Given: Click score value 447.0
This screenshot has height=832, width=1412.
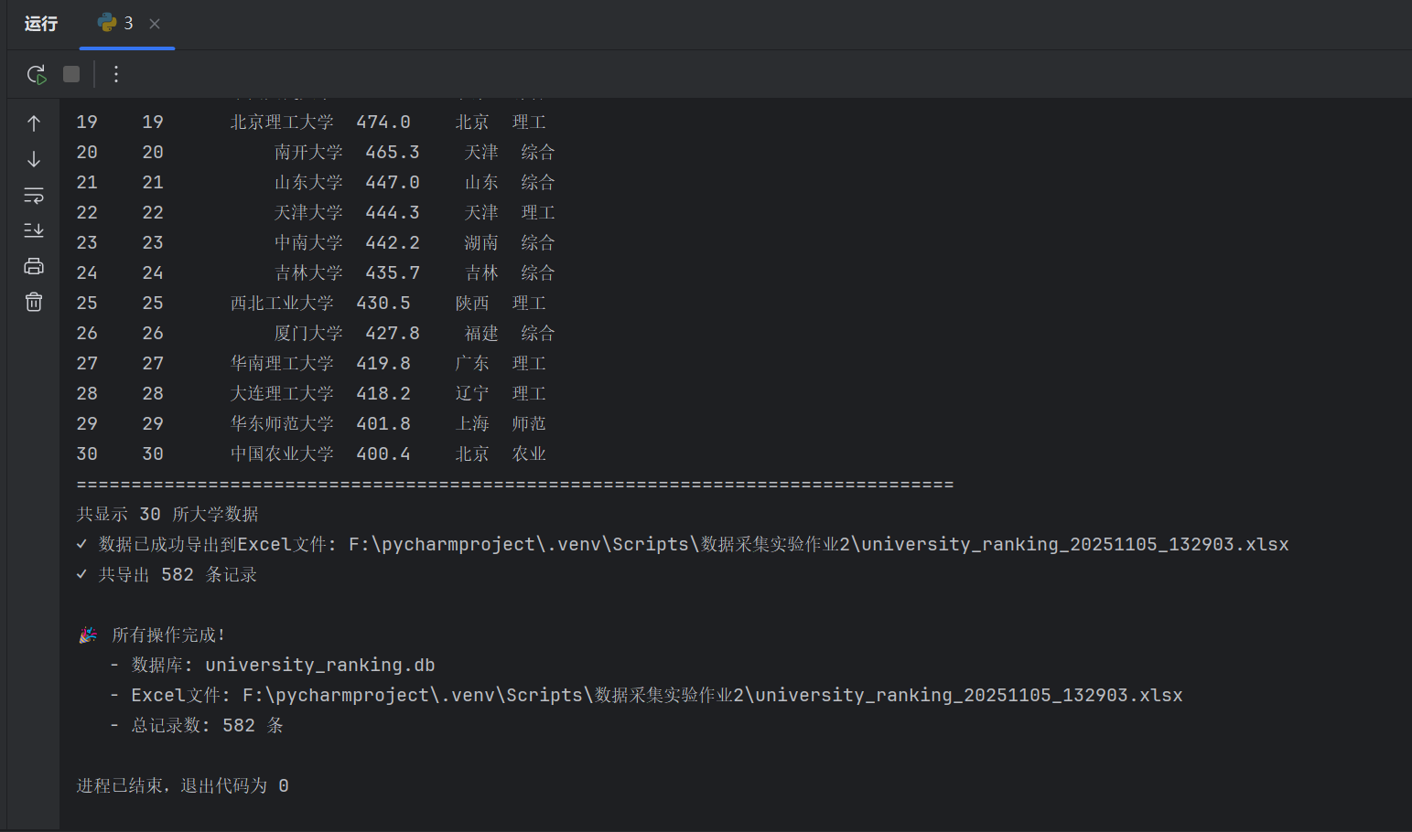Looking at the screenshot, I should [393, 182].
